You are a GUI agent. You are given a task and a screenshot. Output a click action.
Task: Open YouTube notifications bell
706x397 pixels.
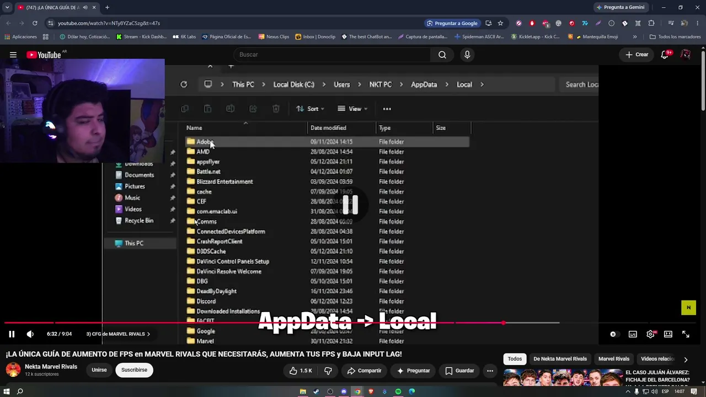pyautogui.click(x=665, y=55)
